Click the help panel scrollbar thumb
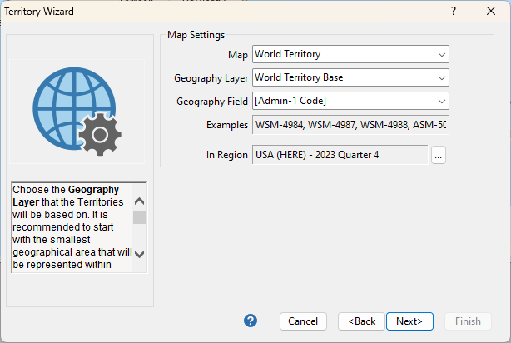This screenshot has width=511, height=343. coord(139,217)
